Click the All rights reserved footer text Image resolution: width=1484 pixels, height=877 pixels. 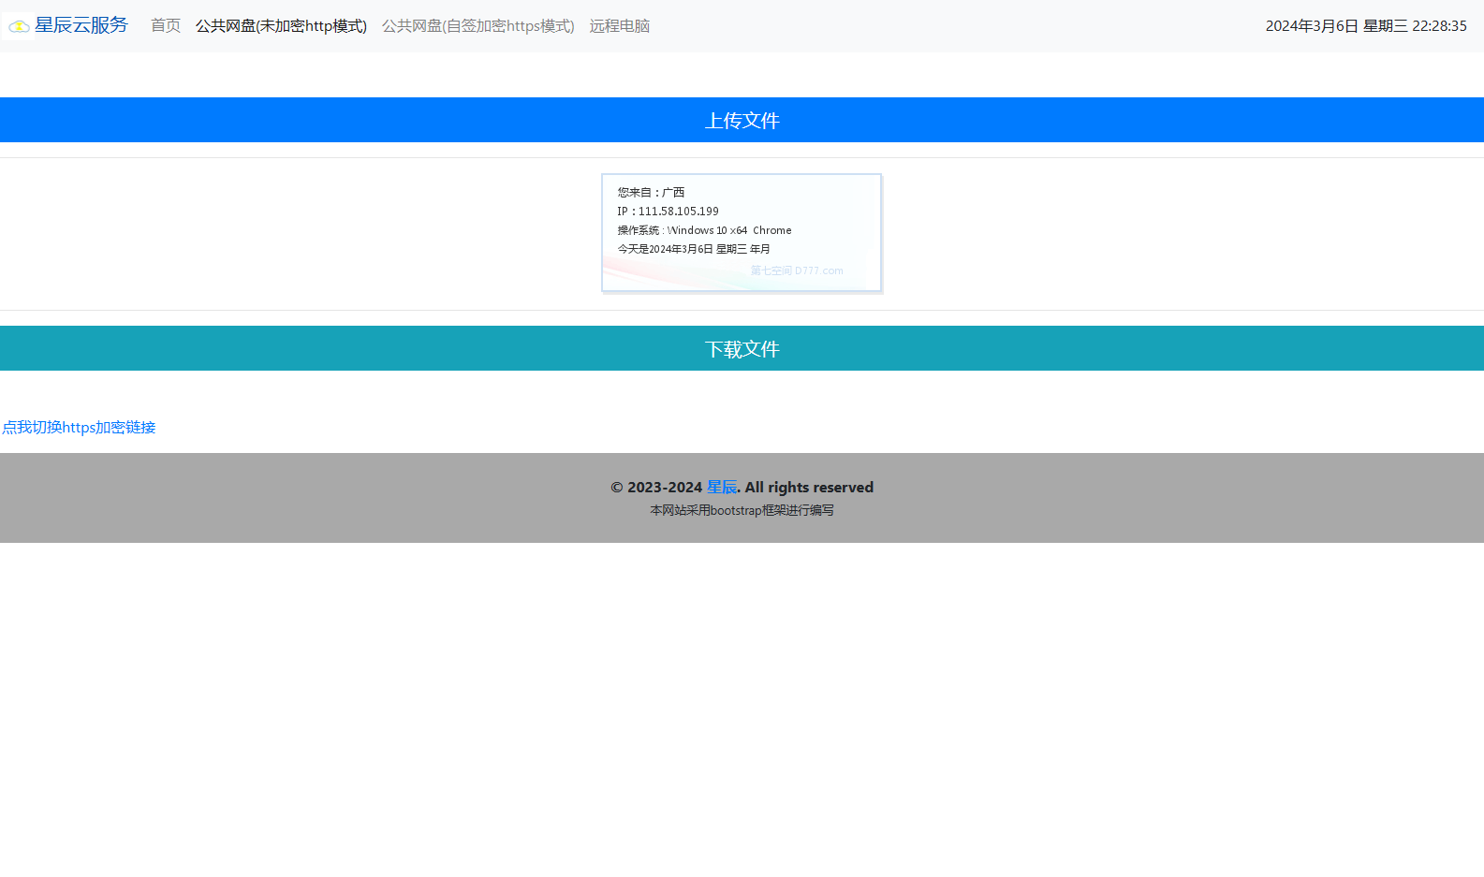809,488
